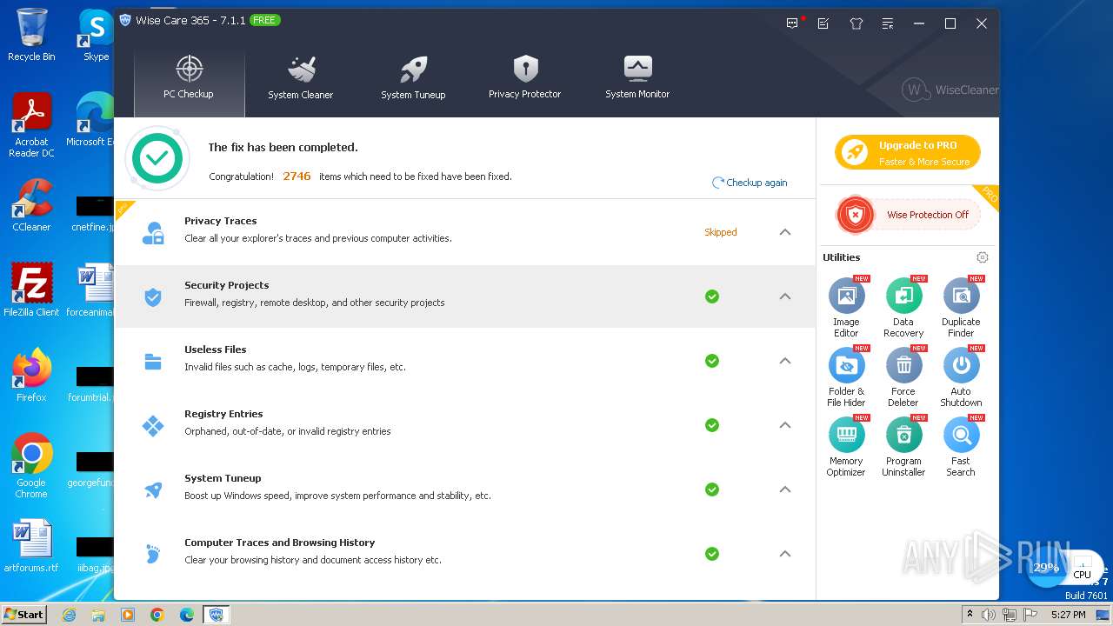Open Recycle Bin on desktop
Viewport: 1113px width, 626px height.
[31, 35]
